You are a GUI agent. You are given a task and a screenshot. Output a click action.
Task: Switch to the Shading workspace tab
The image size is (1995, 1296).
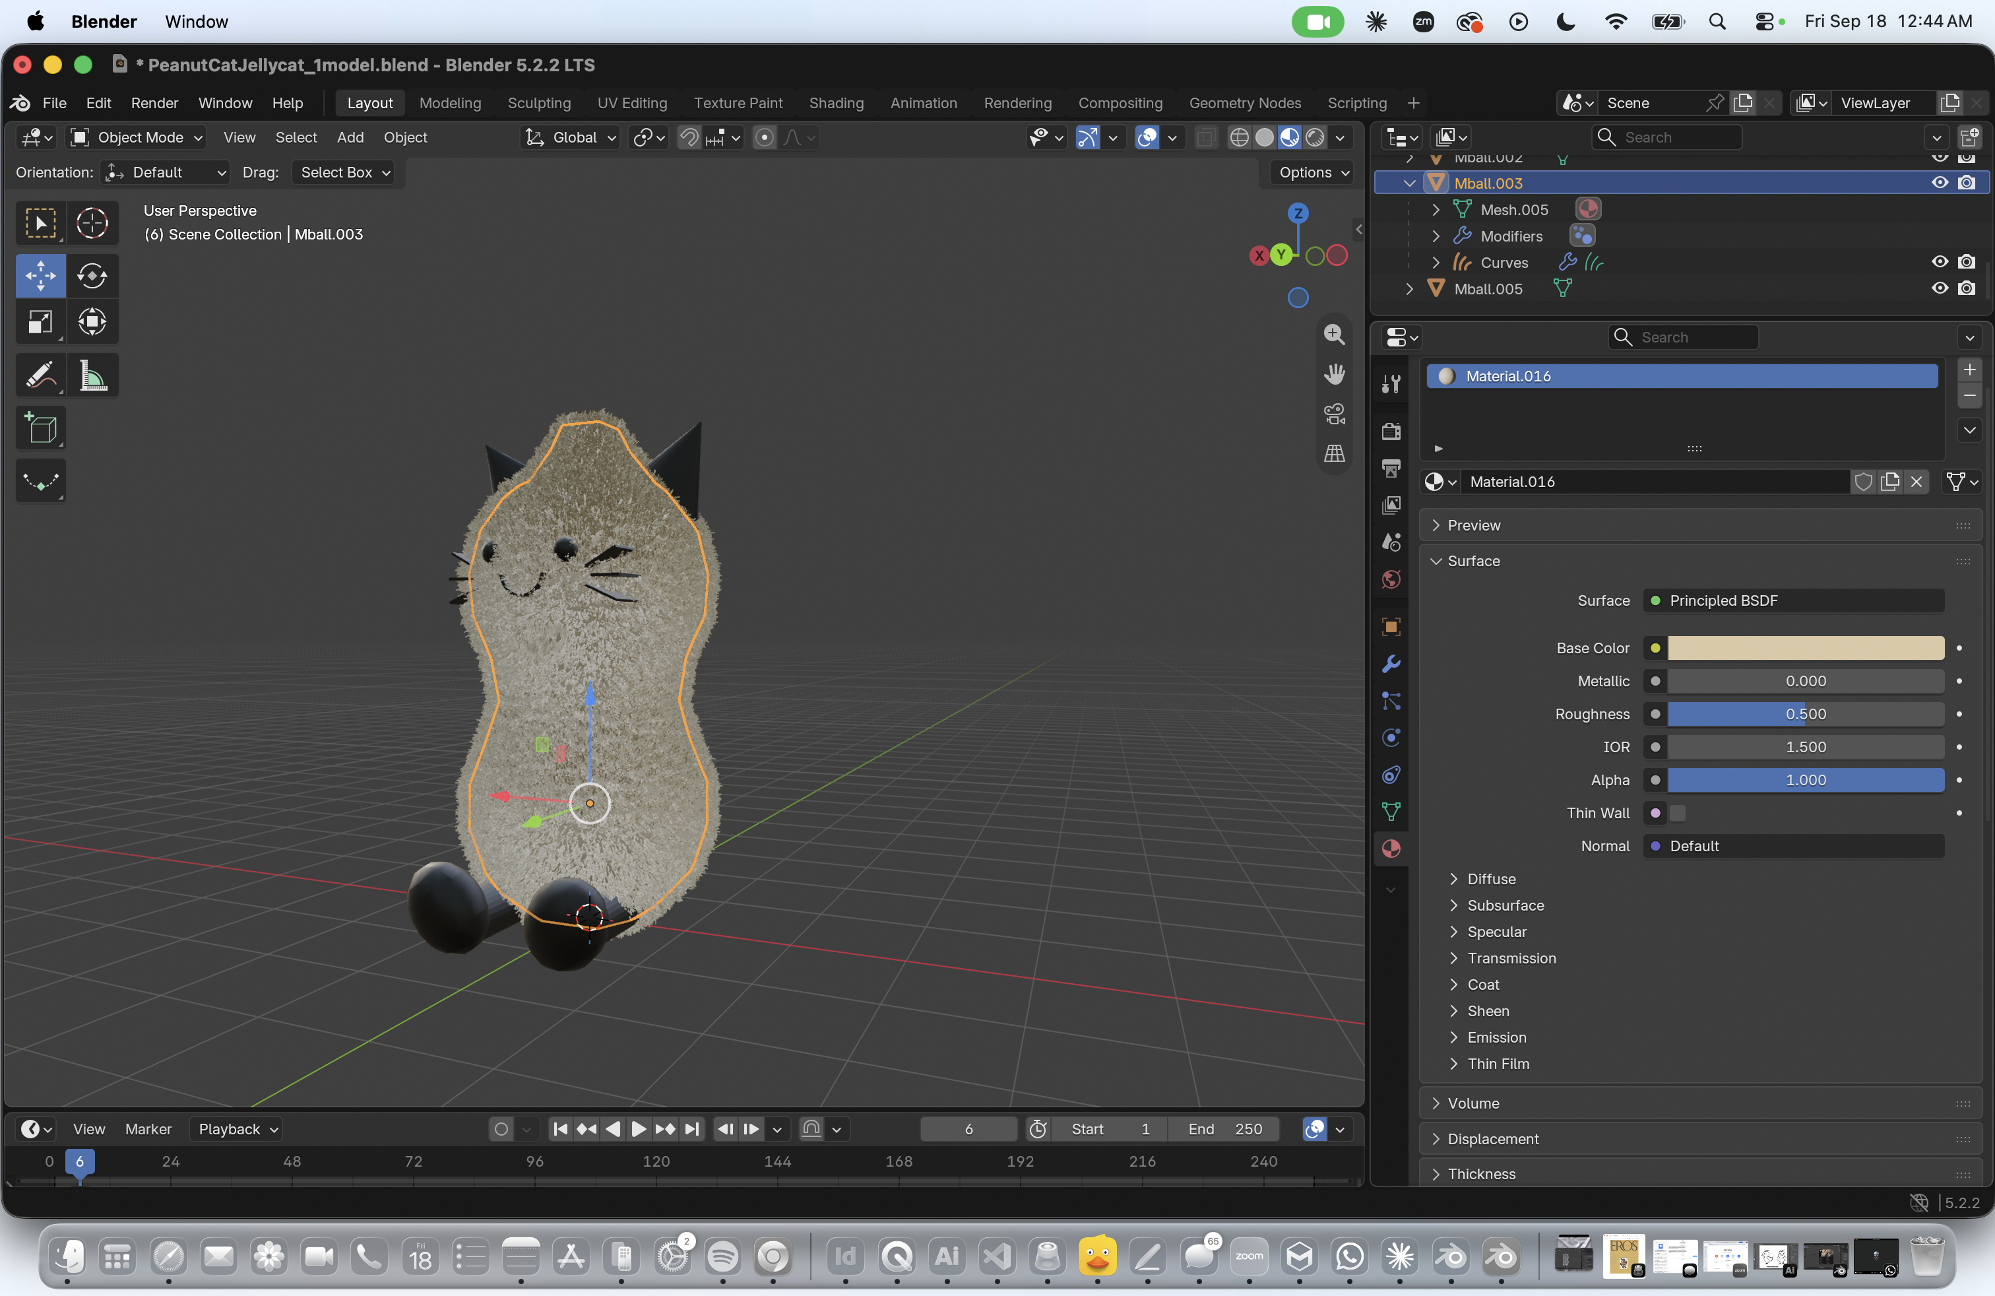coord(836,103)
